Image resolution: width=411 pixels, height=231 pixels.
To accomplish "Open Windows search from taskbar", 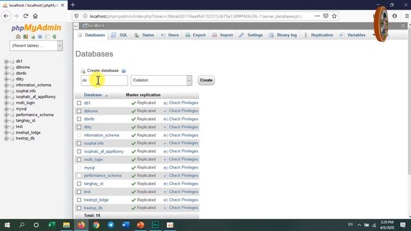I will point(22,225).
